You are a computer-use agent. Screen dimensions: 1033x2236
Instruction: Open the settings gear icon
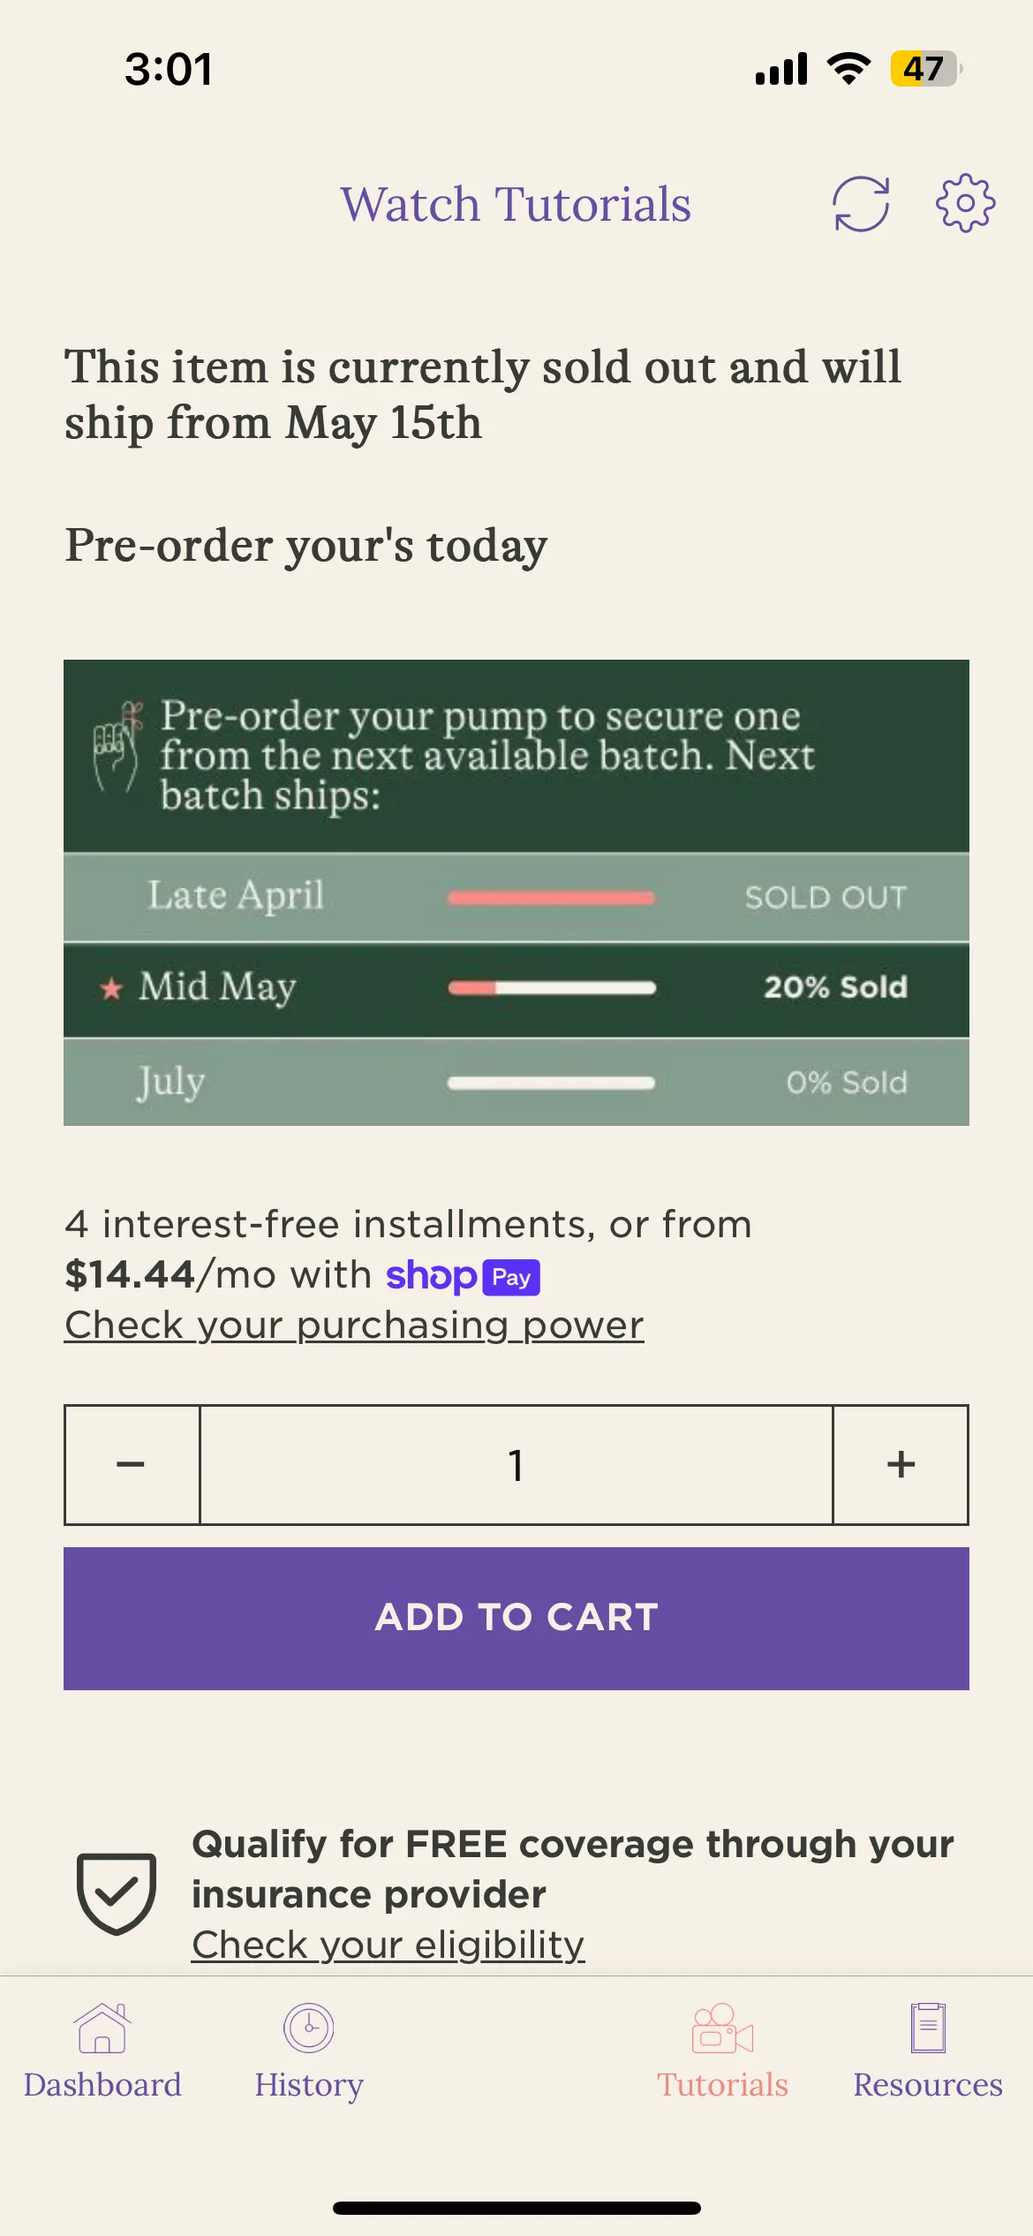(x=965, y=203)
